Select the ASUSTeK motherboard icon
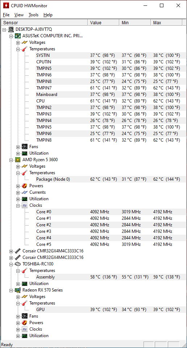Screen dimensions: 187x348 [18, 36]
